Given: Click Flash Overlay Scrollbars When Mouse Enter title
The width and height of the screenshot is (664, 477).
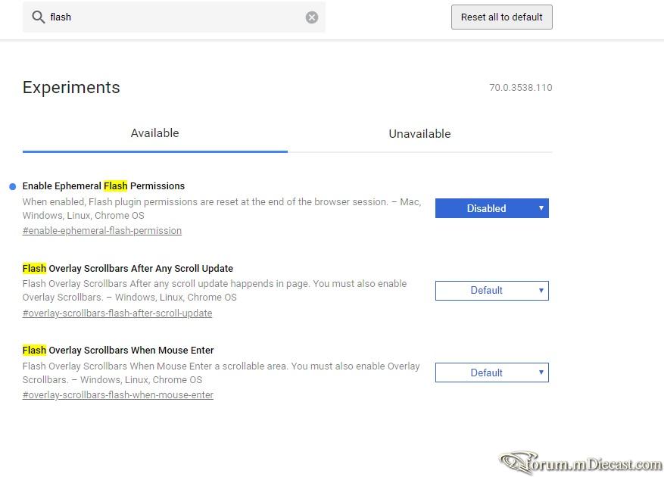Looking at the screenshot, I should click(118, 351).
